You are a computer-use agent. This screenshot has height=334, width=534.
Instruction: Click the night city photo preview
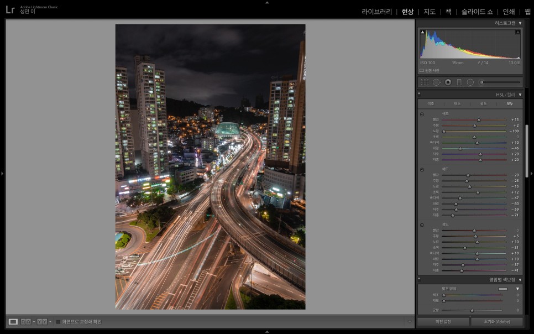(210, 166)
